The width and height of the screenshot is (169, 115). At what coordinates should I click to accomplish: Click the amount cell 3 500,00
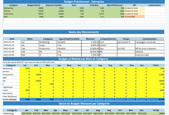click(90, 42)
